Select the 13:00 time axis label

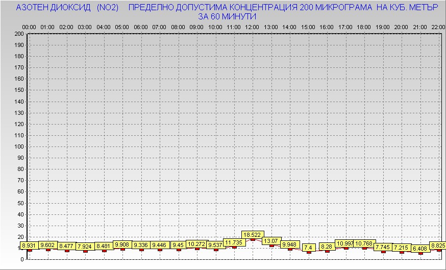click(271, 28)
